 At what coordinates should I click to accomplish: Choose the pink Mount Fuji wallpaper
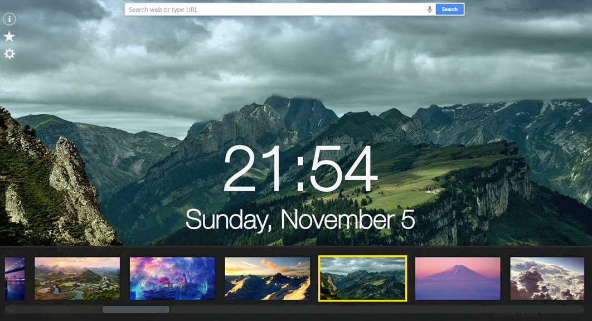(x=458, y=279)
